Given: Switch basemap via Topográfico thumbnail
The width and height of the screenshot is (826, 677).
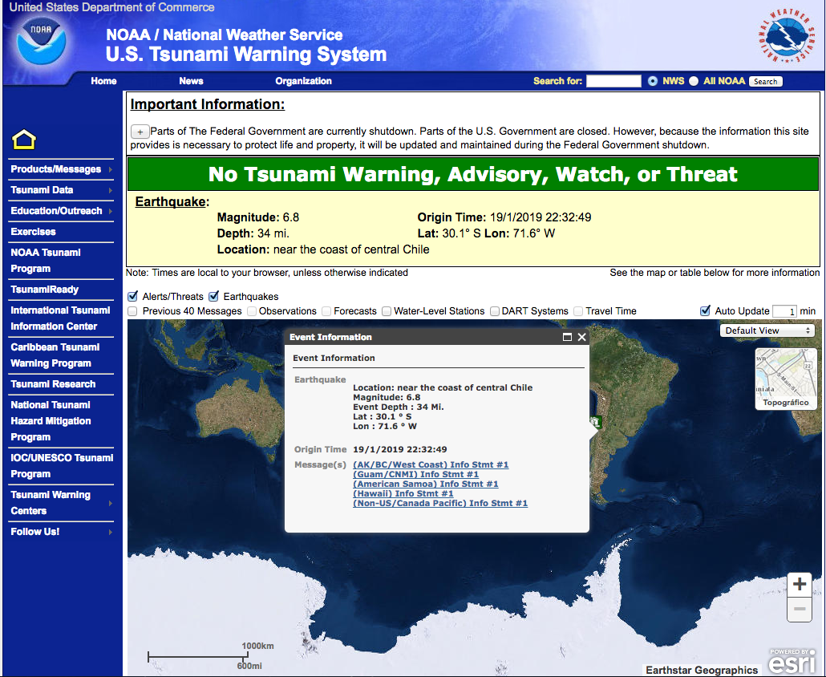Looking at the screenshot, I should tap(785, 379).
